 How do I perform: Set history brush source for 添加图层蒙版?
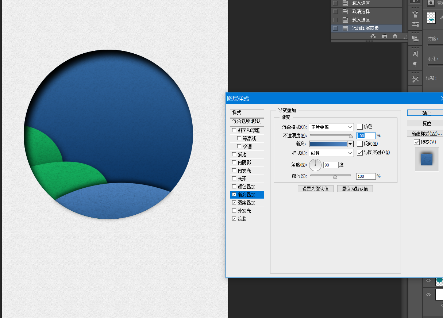[335, 28]
